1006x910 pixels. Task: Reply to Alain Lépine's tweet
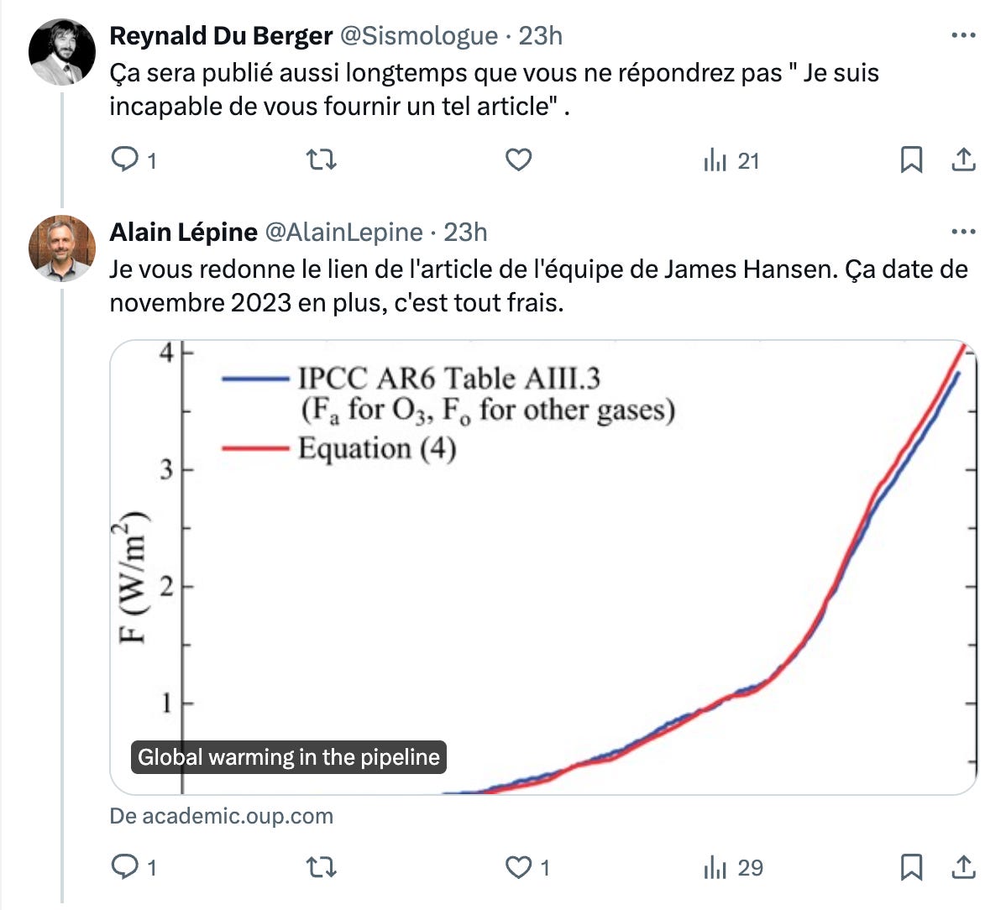[134, 867]
